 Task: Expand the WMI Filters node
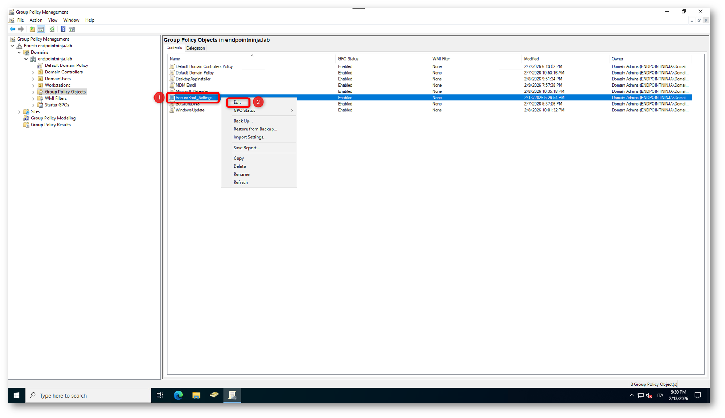[x=33, y=99]
